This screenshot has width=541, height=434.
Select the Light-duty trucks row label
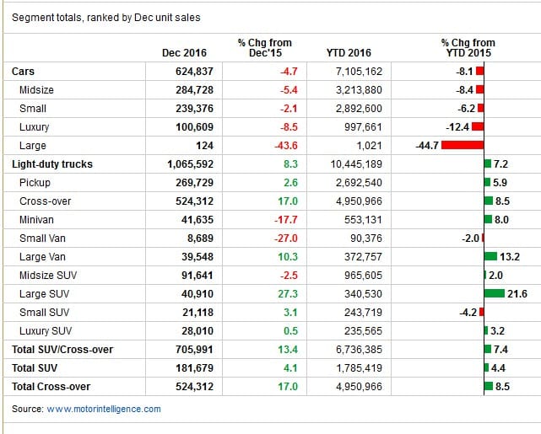click(52, 164)
